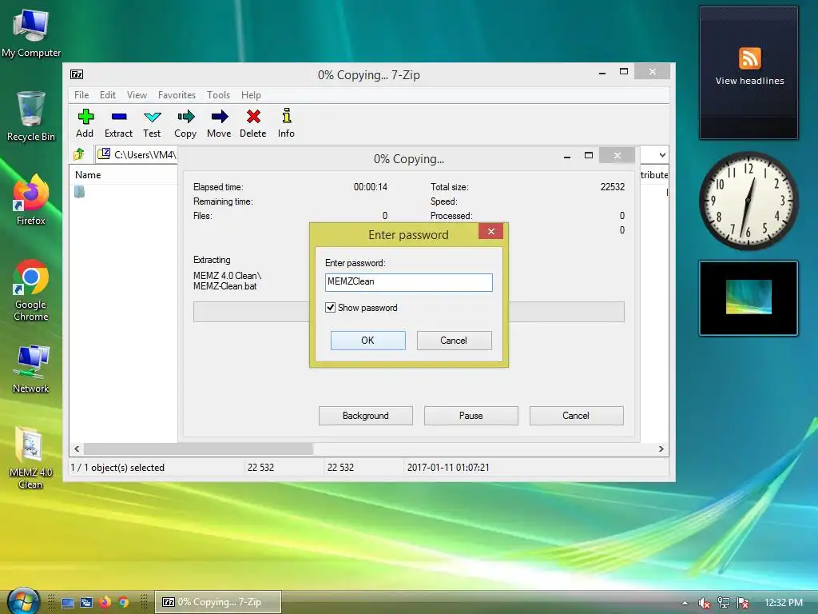Open the MEMZ 4.0 Clean desktop folder
Image resolution: width=818 pixels, height=614 pixels.
tap(31, 458)
